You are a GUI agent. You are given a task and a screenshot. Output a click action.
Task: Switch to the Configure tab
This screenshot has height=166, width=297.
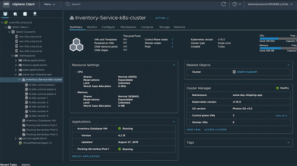108,27
